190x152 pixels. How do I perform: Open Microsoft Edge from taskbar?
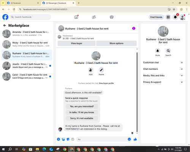[44, 149]
